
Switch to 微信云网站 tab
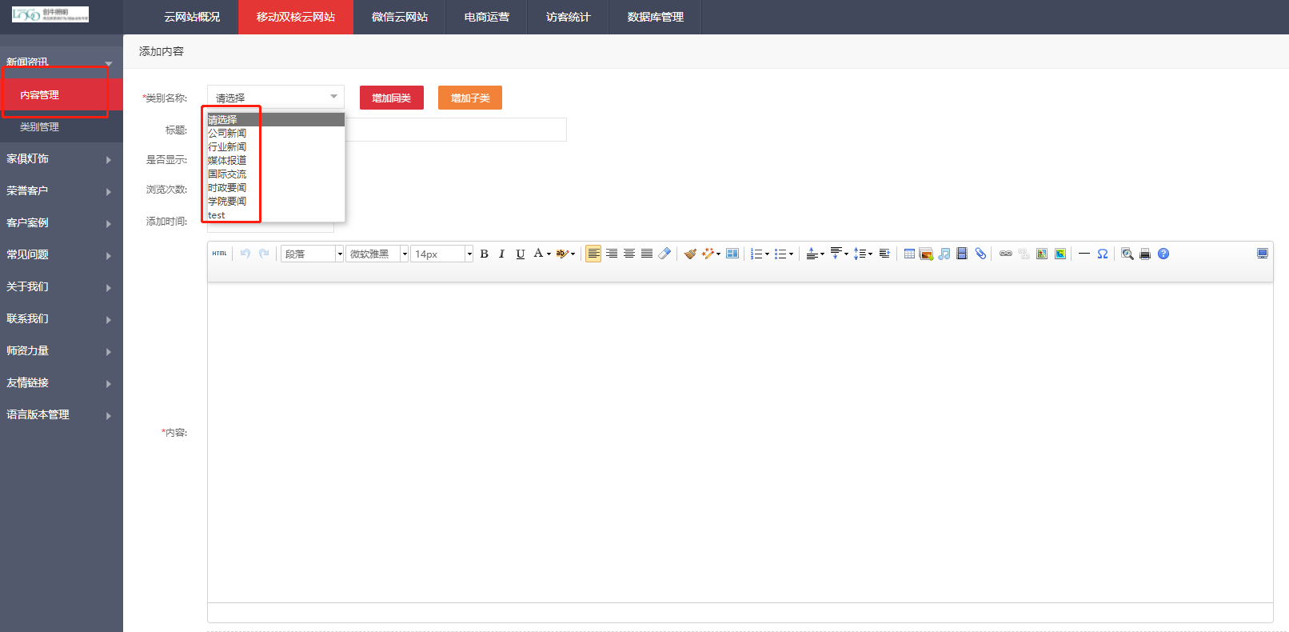click(x=400, y=17)
